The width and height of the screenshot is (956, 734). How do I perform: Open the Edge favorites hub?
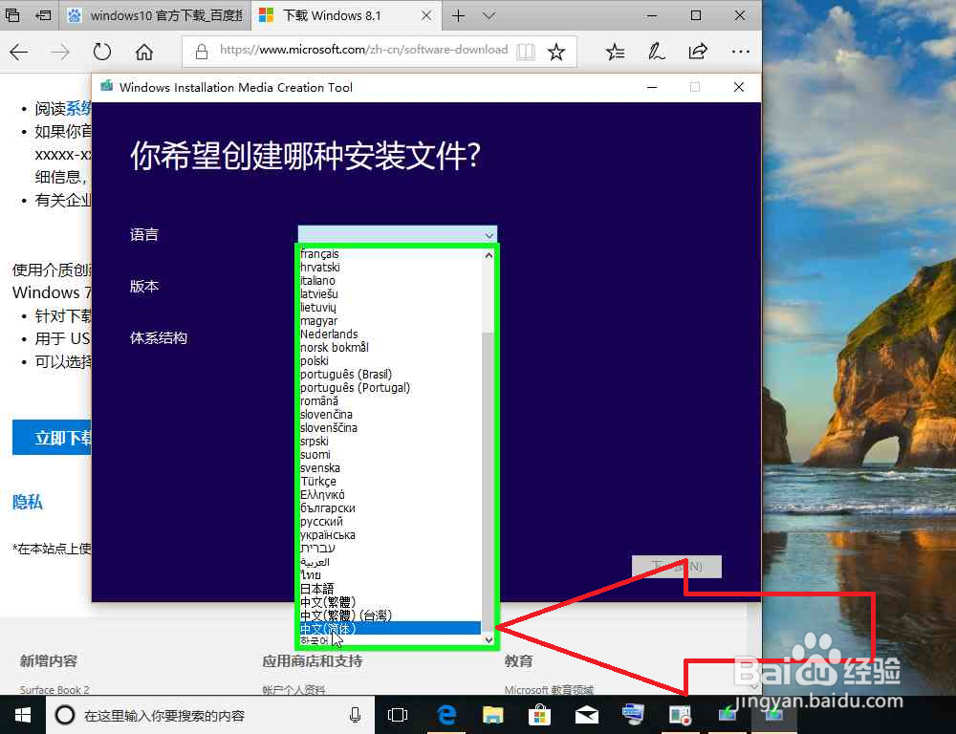[615, 52]
